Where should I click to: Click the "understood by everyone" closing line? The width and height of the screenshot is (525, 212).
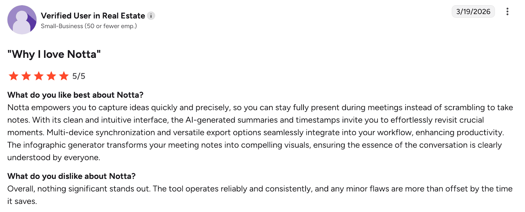tap(53, 157)
